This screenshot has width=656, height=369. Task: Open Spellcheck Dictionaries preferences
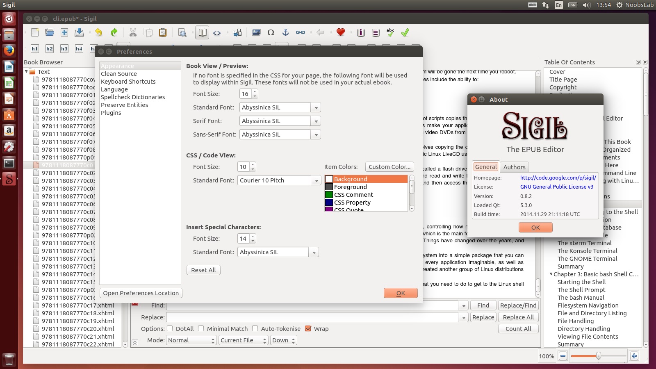pos(133,97)
